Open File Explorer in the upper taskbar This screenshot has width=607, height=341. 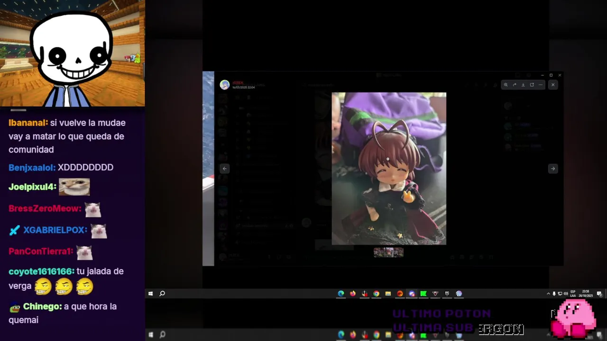coord(388,294)
